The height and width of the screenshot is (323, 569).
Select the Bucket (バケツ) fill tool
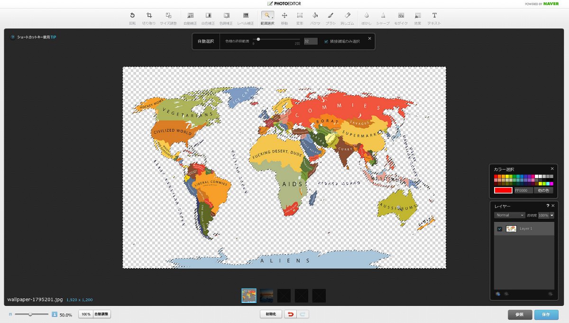tap(315, 18)
